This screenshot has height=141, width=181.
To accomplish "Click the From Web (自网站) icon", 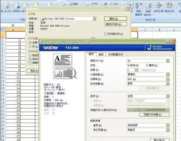I will point(17,7).
